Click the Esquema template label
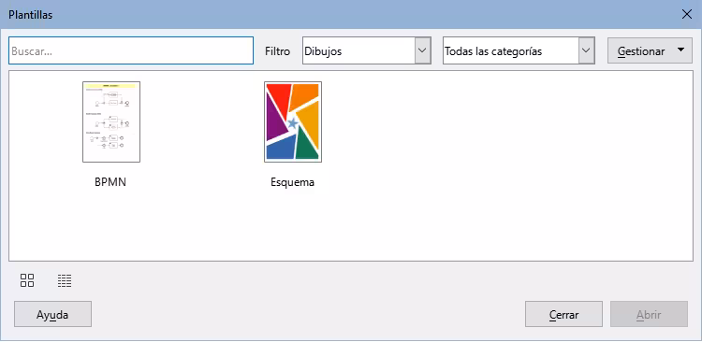This screenshot has width=702, height=342. pos(293,182)
